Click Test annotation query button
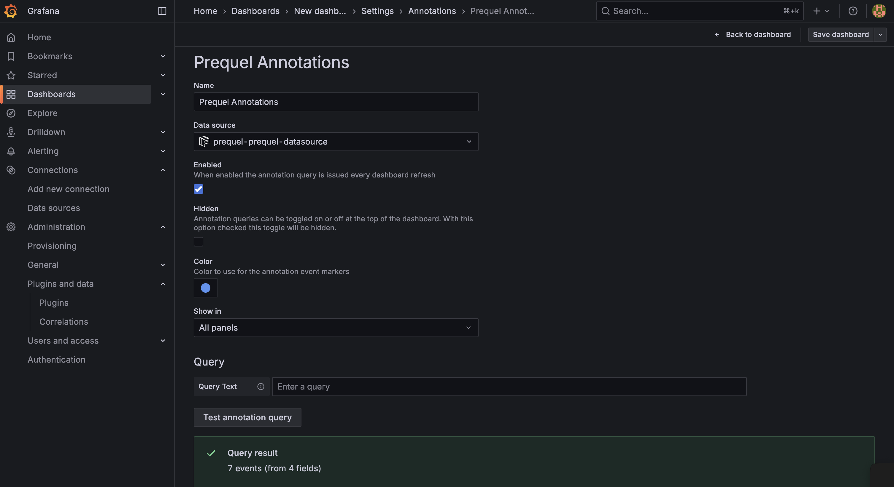894x487 pixels. click(x=247, y=417)
